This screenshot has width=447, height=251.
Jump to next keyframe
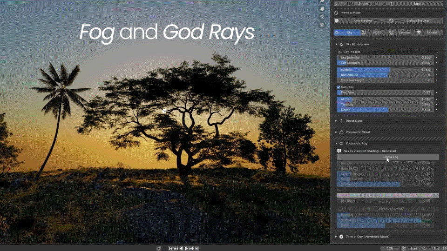(191, 248)
